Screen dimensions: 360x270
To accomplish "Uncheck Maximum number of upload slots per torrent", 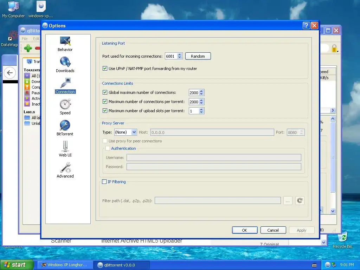I will (x=105, y=111).
